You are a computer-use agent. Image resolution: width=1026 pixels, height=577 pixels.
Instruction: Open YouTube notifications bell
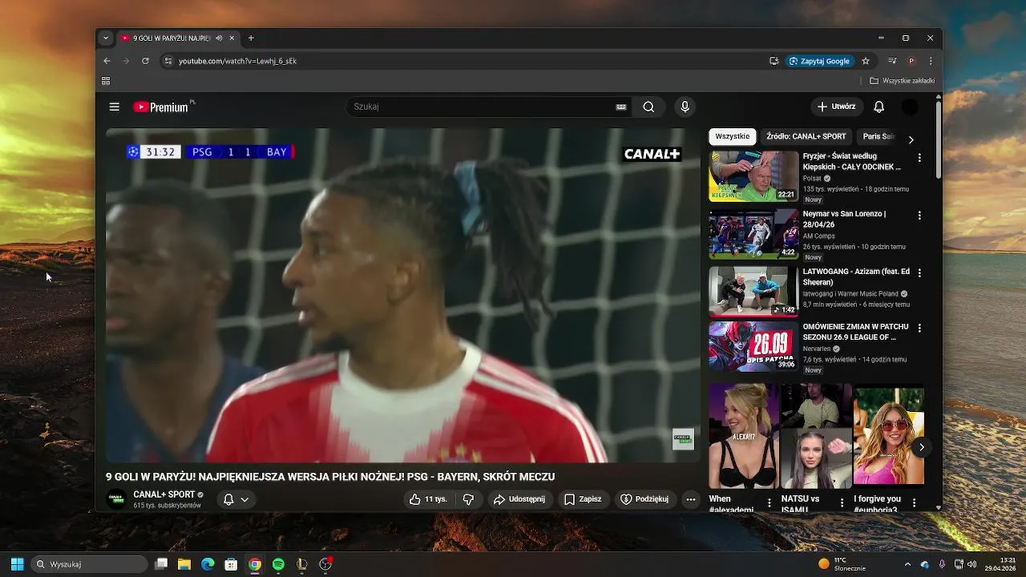(879, 107)
